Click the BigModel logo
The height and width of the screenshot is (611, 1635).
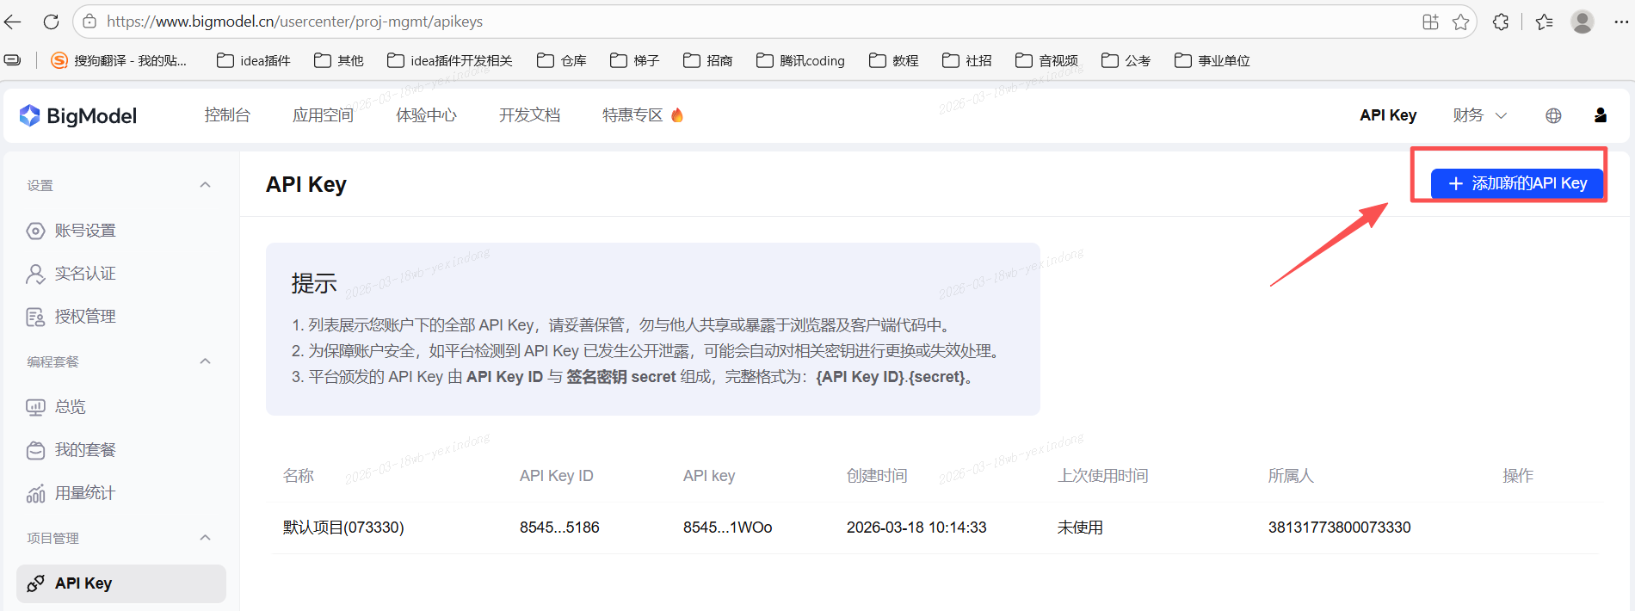click(78, 115)
